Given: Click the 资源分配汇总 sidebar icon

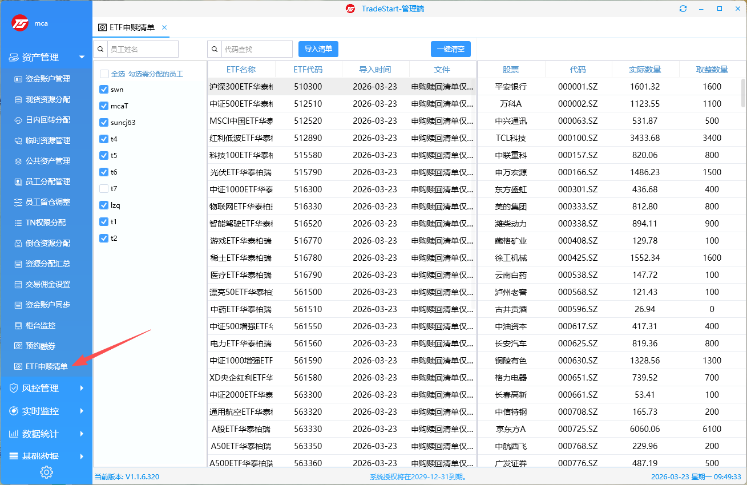Looking at the screenshot, I should tap(18, 264).
